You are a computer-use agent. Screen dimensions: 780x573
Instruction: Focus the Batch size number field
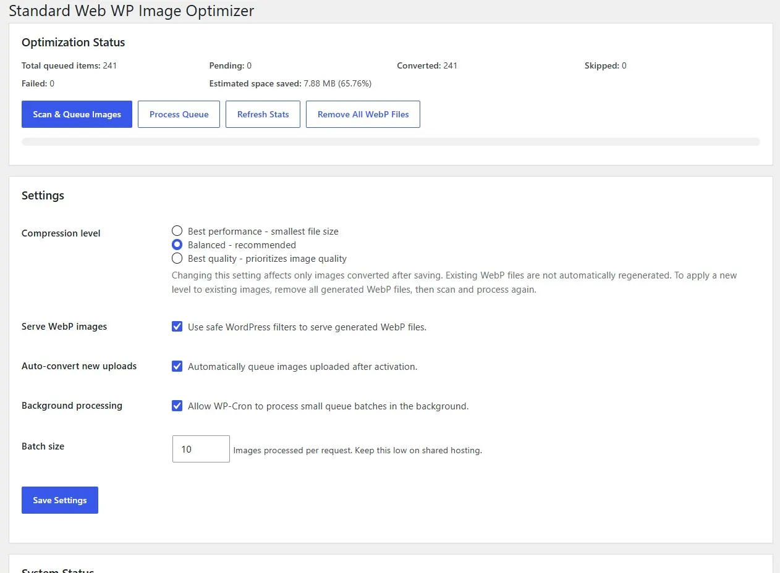coord(201,449)
